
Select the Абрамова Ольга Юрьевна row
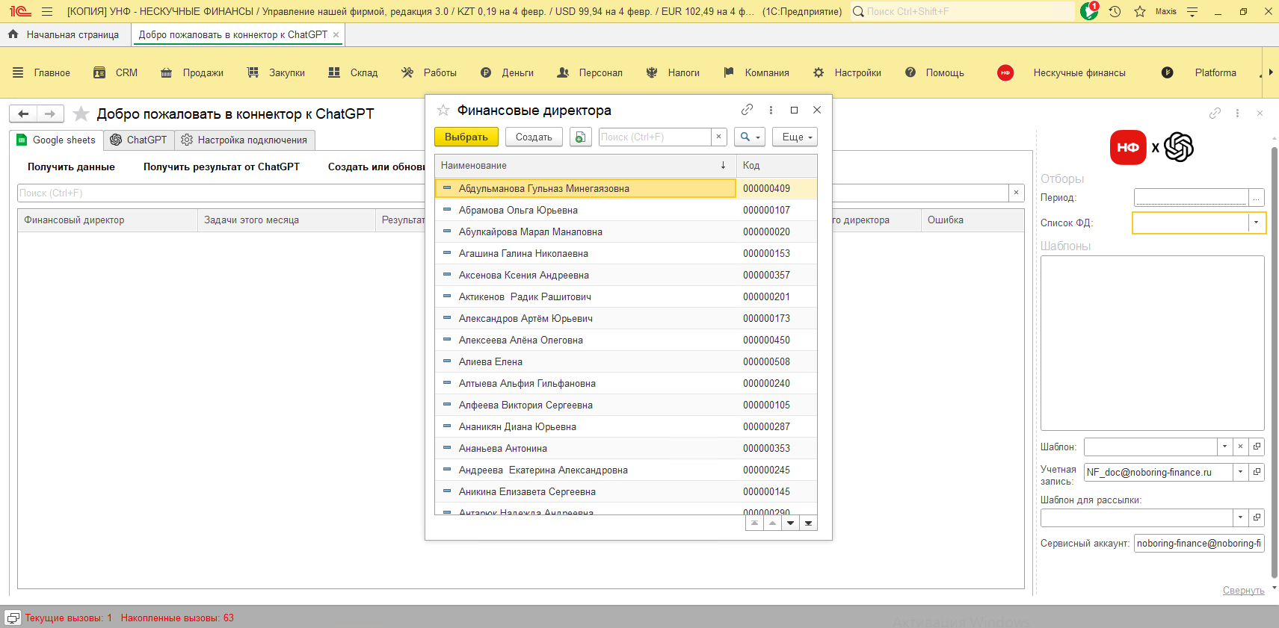pos(518,210)
